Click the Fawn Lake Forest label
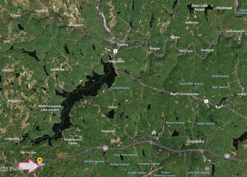The width and height of the screenshot is (247, 177). [200, 8]
